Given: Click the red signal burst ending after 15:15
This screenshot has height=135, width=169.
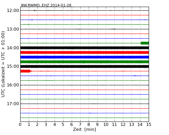Looking at the screenshot, I should [x=26, y=71].
